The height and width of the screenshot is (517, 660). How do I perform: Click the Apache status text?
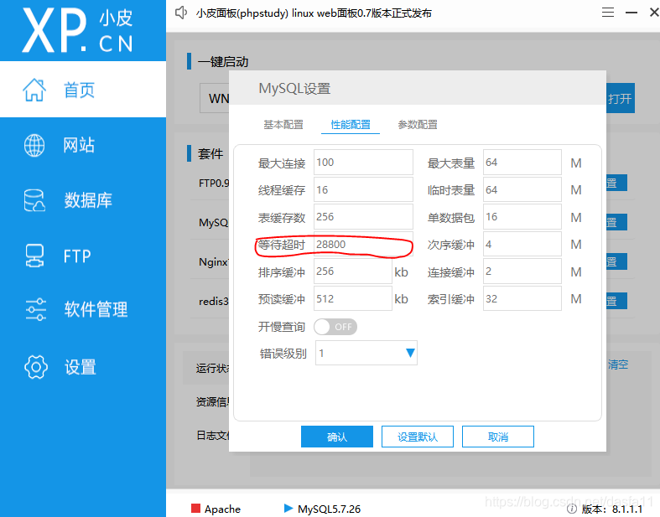click(x=222, y=509)
